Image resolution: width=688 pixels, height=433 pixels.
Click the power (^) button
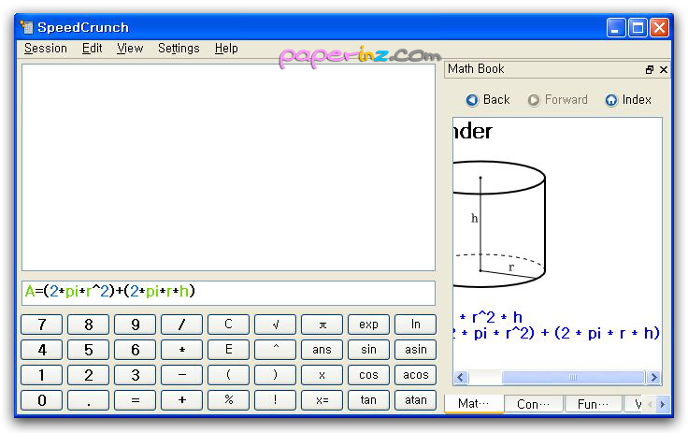275,350
